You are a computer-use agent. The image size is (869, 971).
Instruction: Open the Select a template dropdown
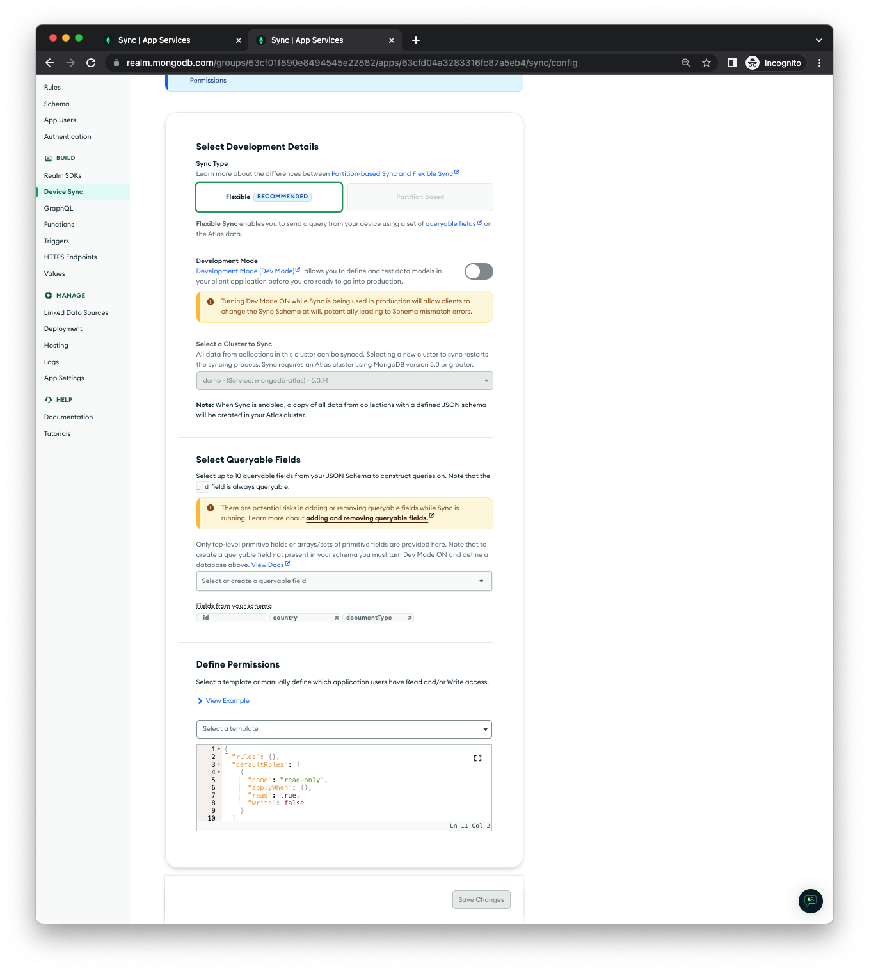[x=344, y=729]
